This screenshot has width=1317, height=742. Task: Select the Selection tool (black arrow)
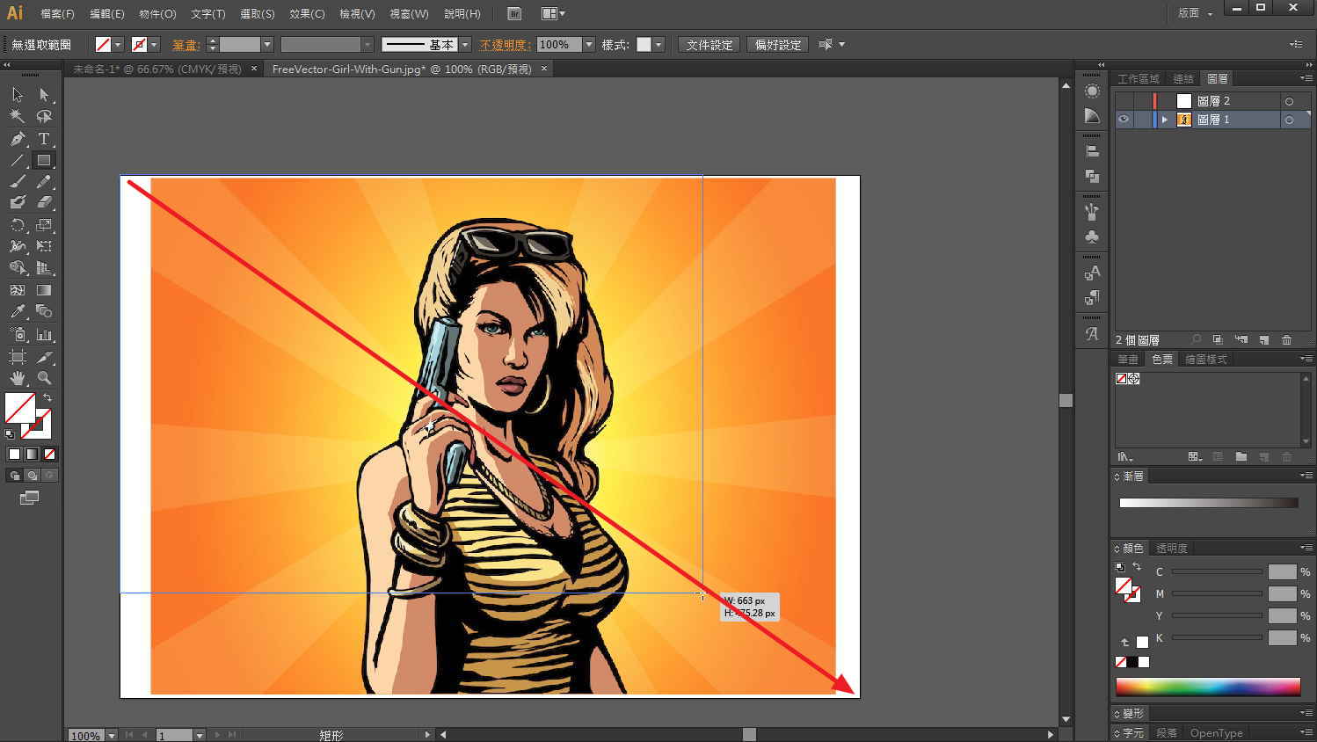tap(18, 94)
